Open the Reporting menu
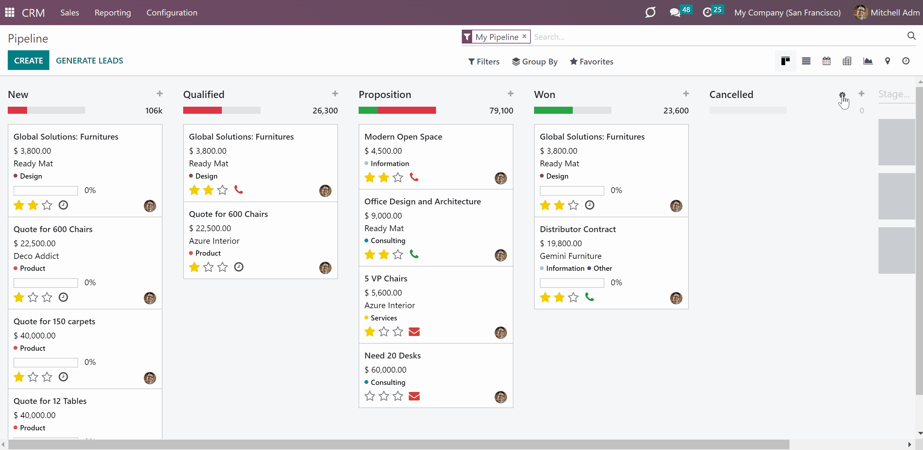The height and width of the screenshot is (450, 923). (113, 13)
